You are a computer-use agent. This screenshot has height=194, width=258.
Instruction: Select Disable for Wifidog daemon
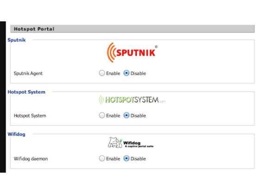tap(126, 158)
